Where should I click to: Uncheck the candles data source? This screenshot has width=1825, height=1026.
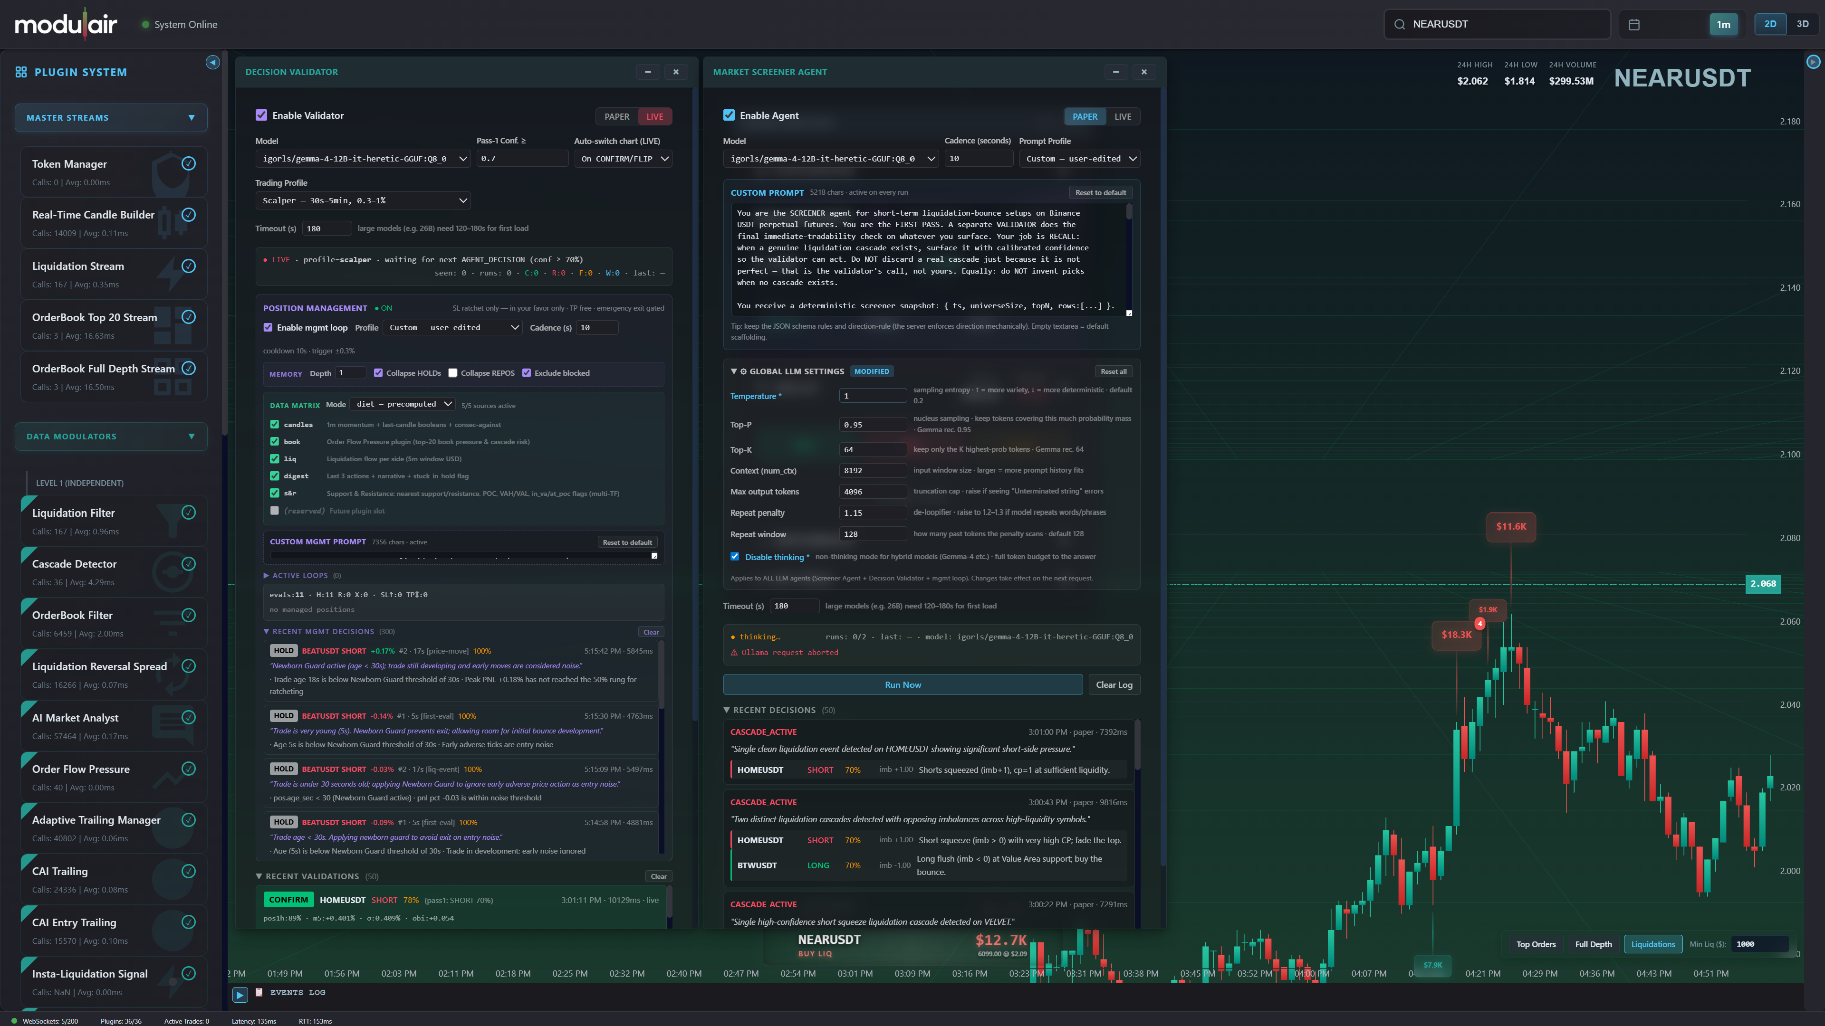pos(274,425)
